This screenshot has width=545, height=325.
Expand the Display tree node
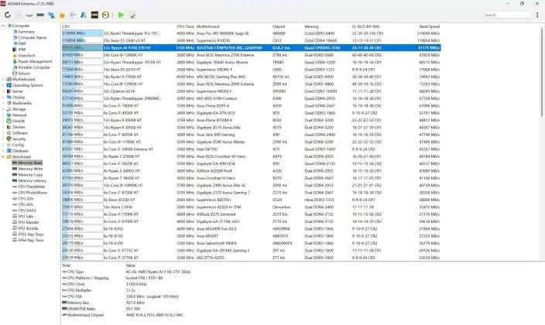[x=3, y=97]
